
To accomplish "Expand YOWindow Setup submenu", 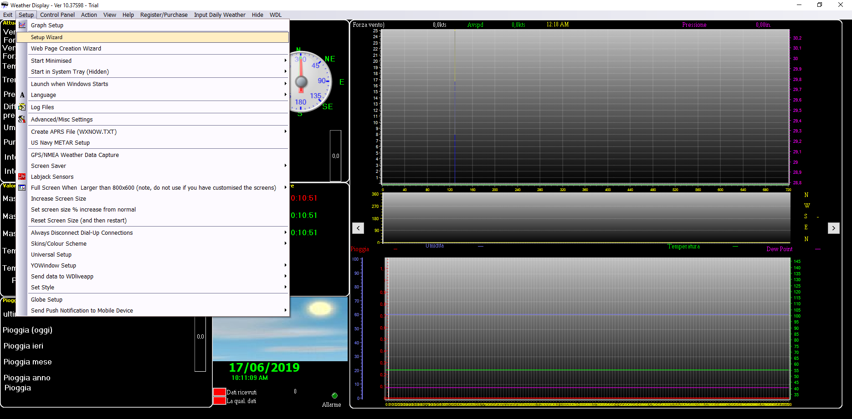I will click(x=286, y=265).
